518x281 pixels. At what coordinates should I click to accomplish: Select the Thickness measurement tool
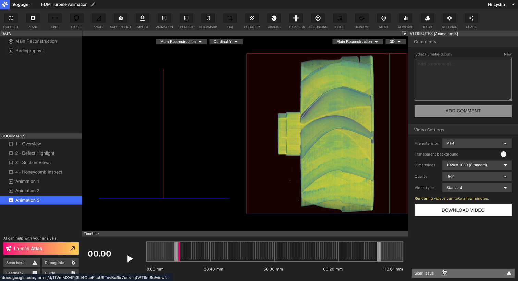(296, 18)
